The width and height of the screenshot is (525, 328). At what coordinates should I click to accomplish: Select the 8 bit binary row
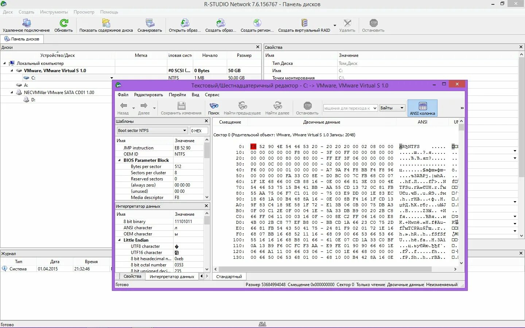(160, 222)
